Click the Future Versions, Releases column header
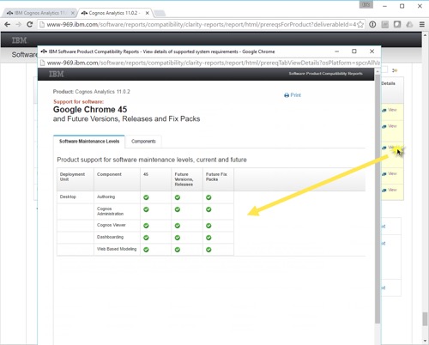 (x=187, y=179)
